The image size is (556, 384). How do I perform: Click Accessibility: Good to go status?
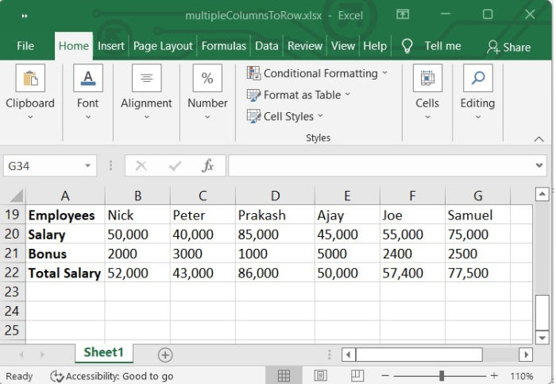(112, 376)
